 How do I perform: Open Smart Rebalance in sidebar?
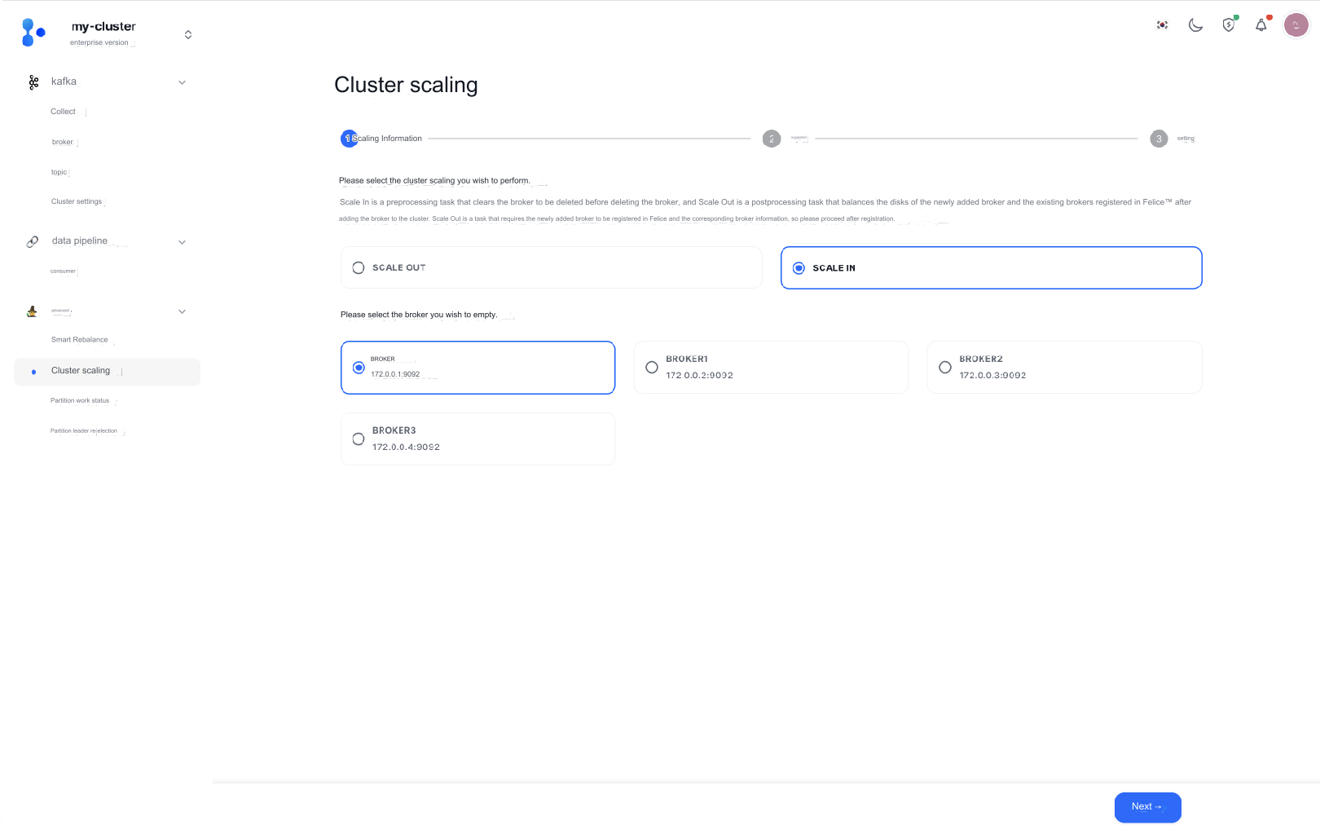pos(79,340)
